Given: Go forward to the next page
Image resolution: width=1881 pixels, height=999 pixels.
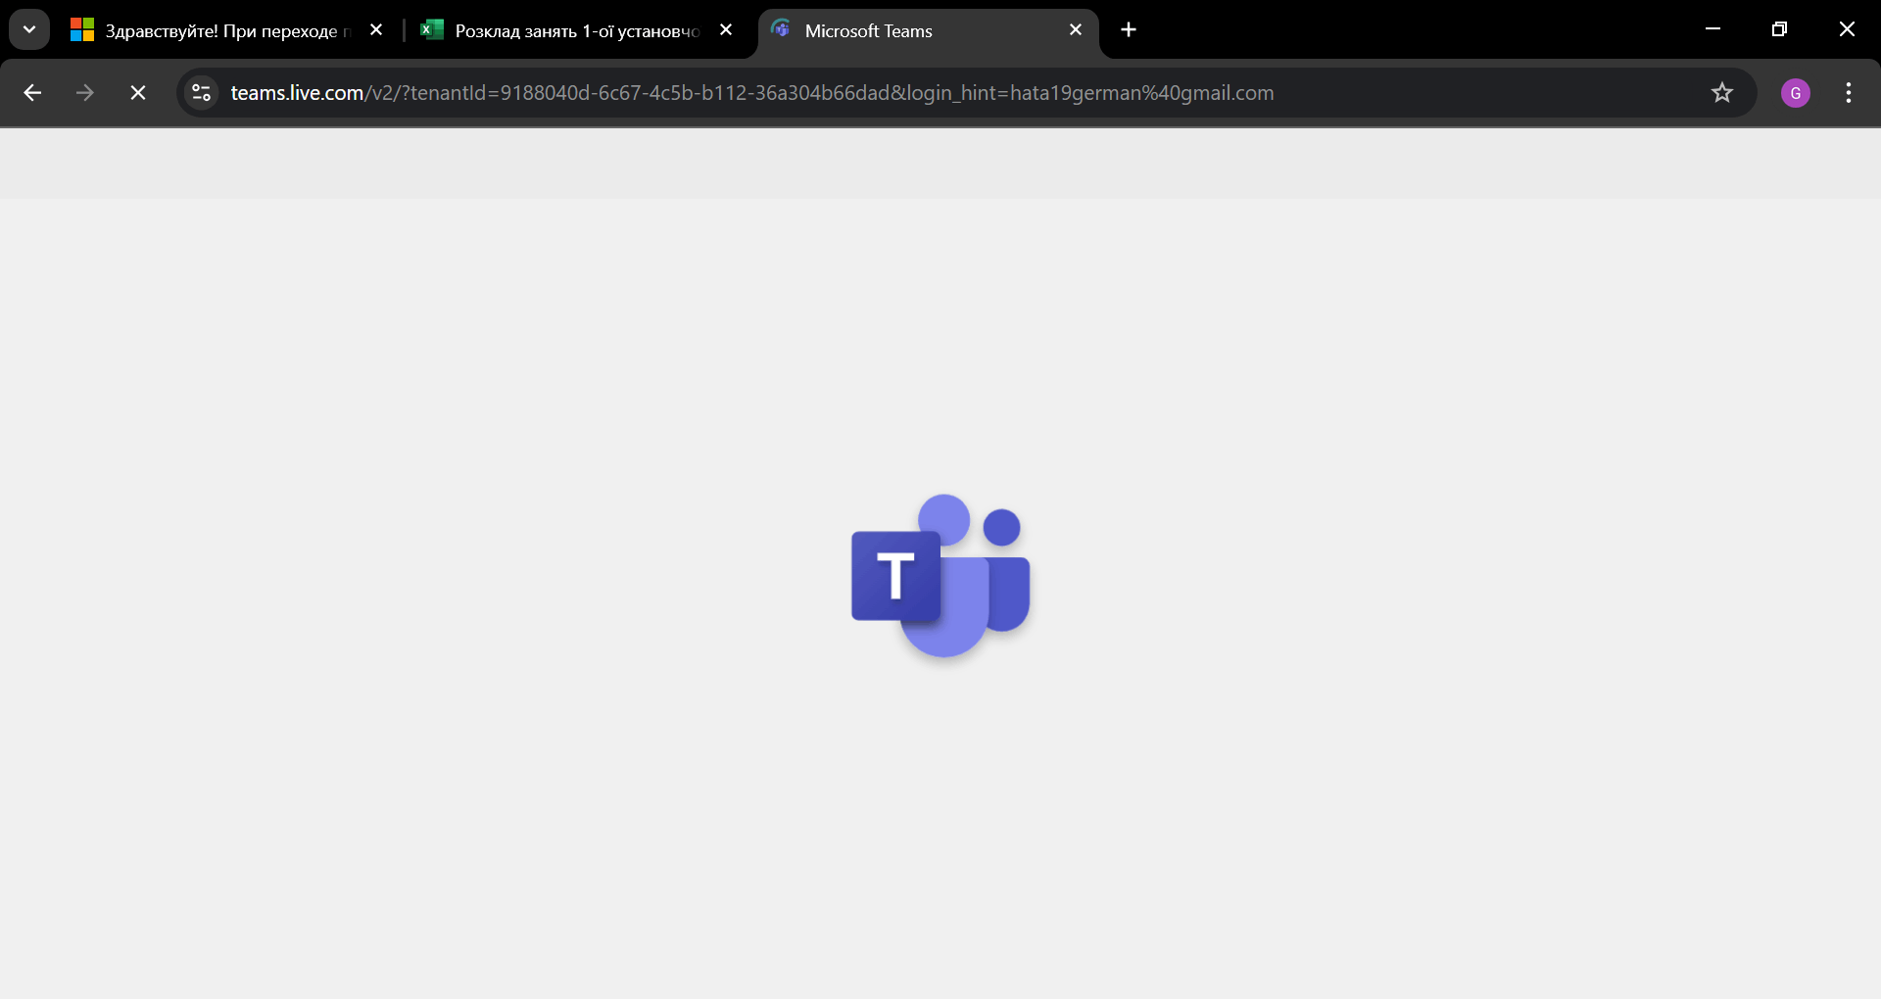Looking at the screenshot, I should click(85, 93).
